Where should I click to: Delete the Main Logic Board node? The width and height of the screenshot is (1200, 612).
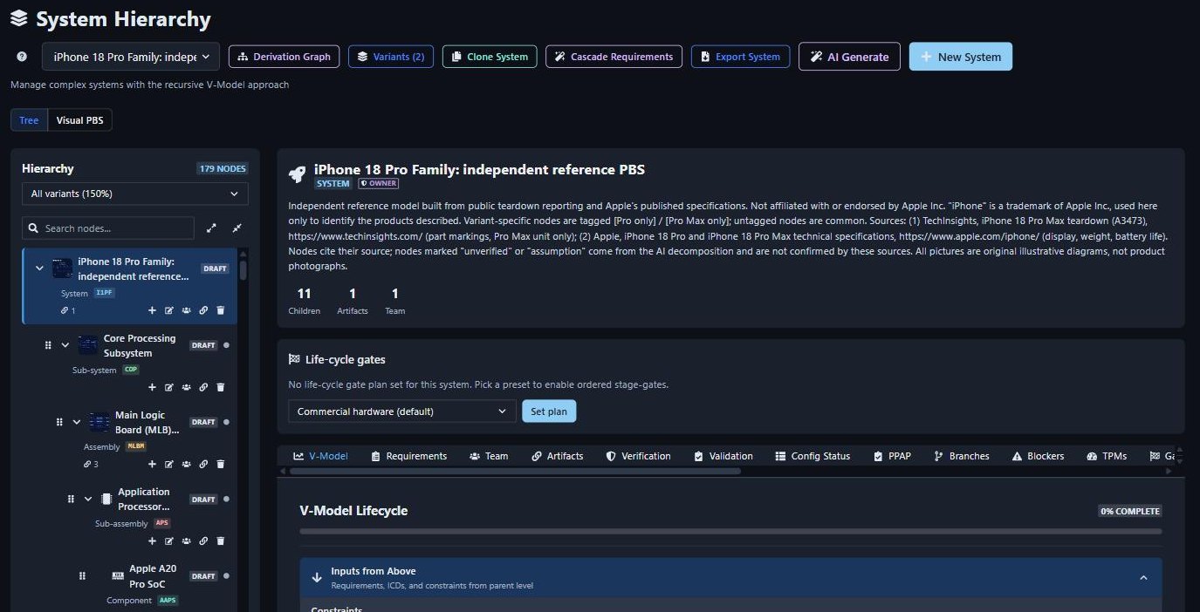pyautogui.click(x=221, y=464)
